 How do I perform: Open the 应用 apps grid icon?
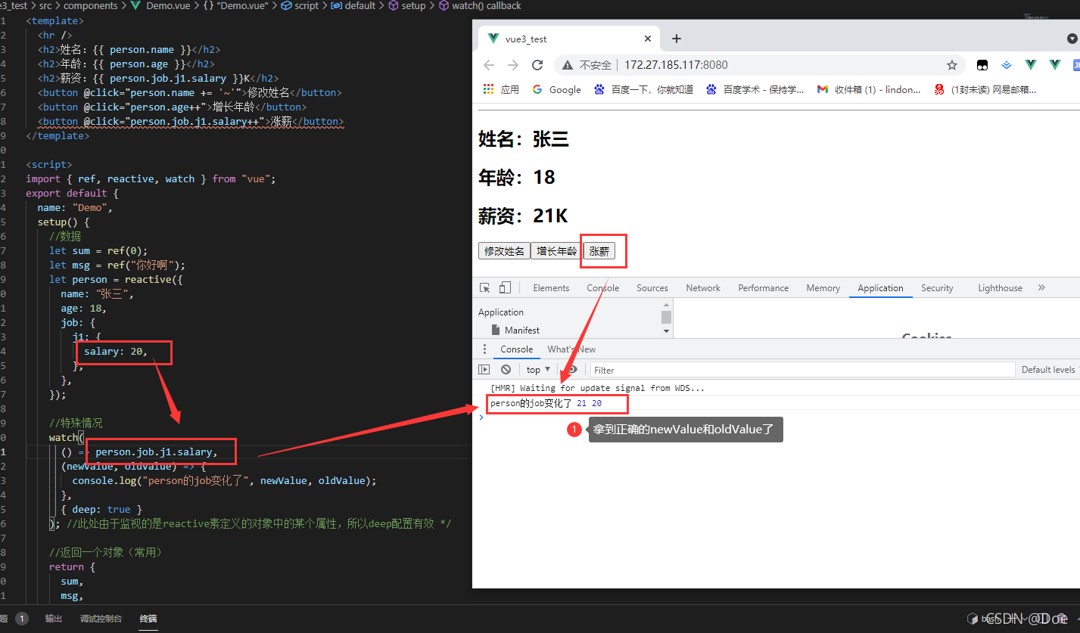tap(488, 89)
